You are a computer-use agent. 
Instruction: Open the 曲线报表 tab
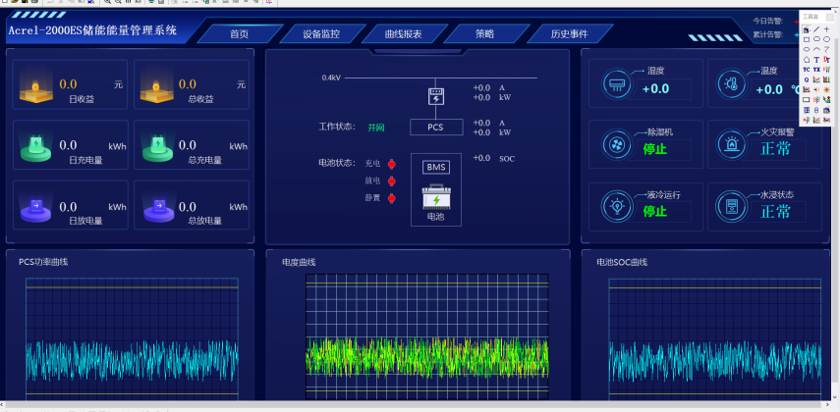tap(403, 33)
